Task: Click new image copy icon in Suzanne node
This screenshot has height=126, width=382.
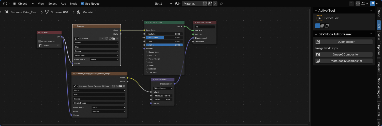Action: [110, 38]
